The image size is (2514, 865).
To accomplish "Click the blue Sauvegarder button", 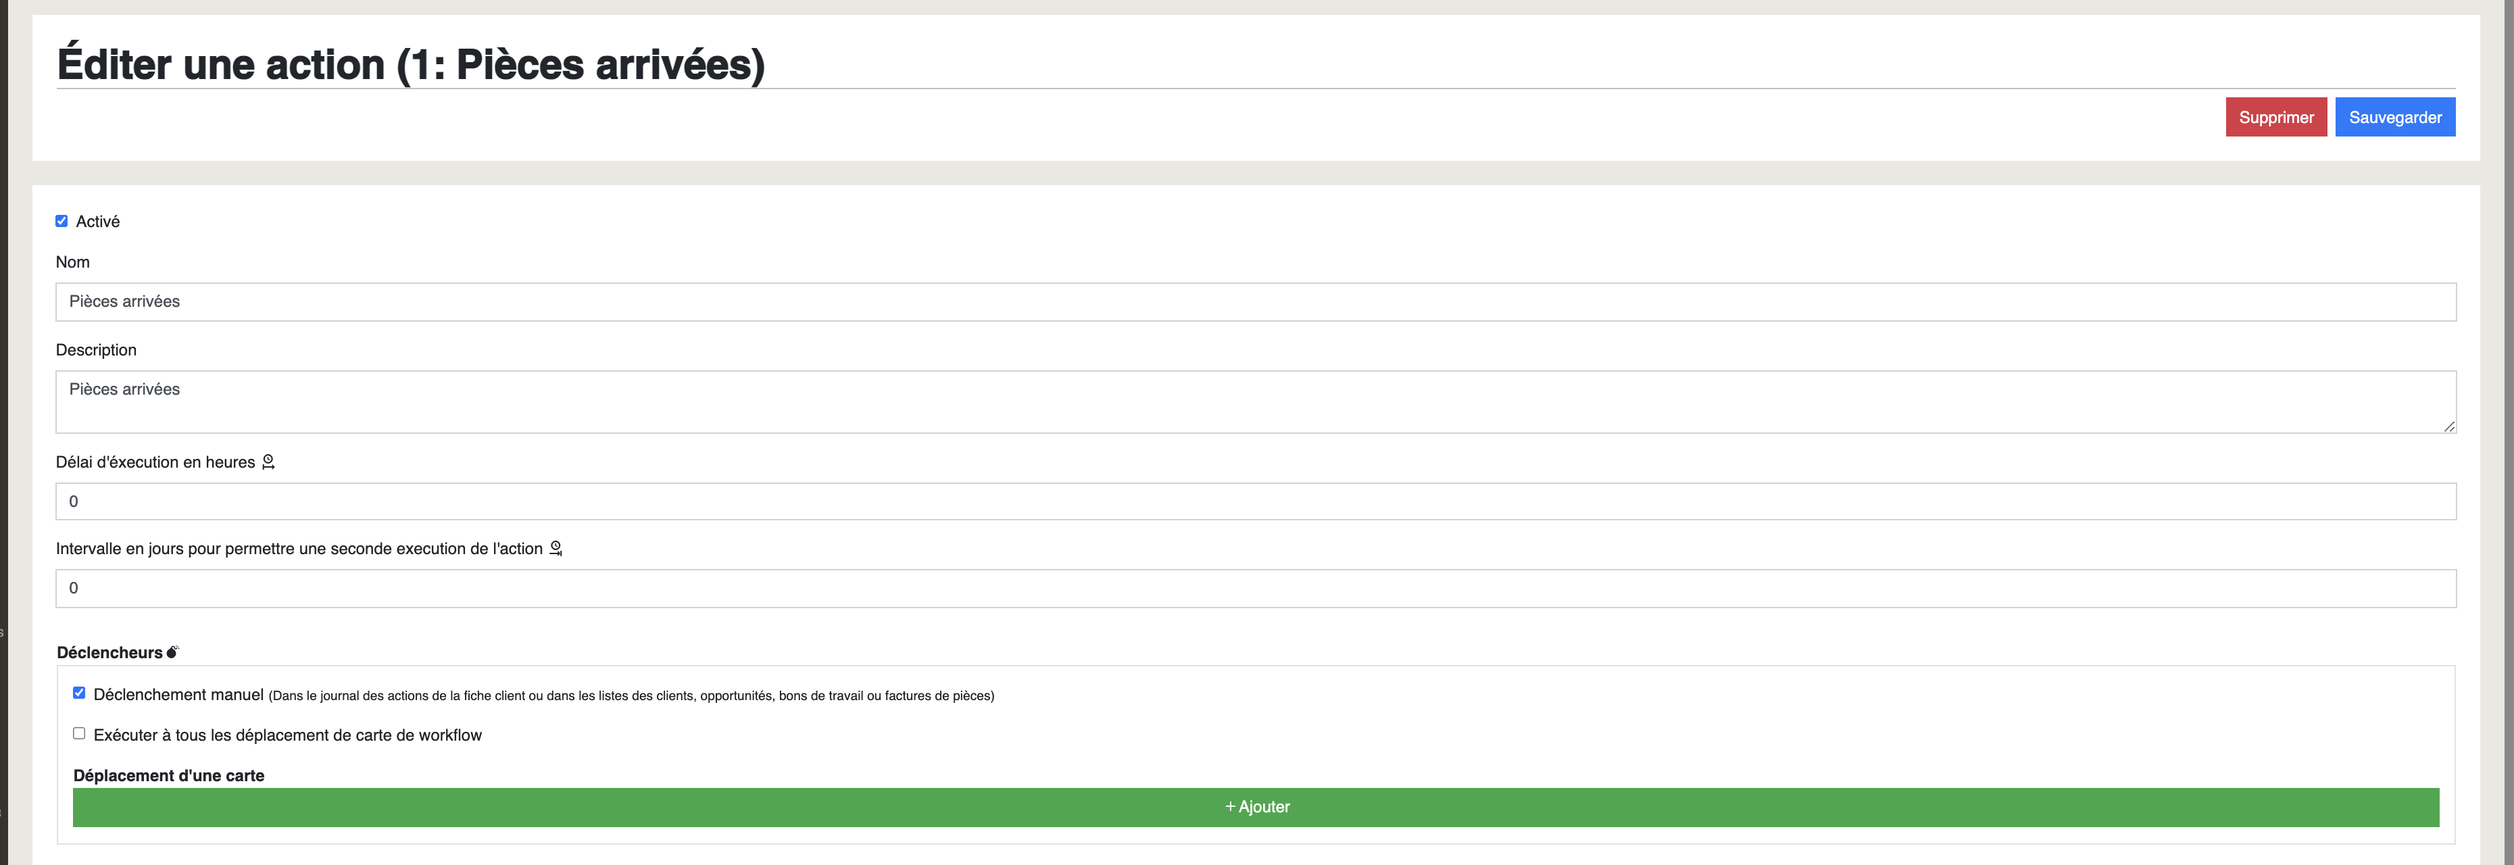I will pyautogui.click(x=2395, y=117).
